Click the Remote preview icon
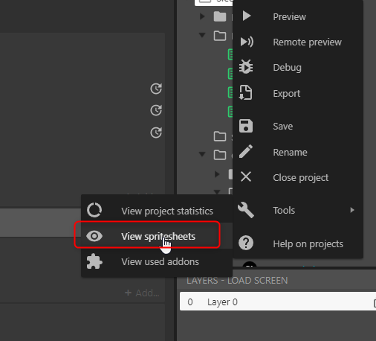Screen dimensions: 376x341 [247, 42]
